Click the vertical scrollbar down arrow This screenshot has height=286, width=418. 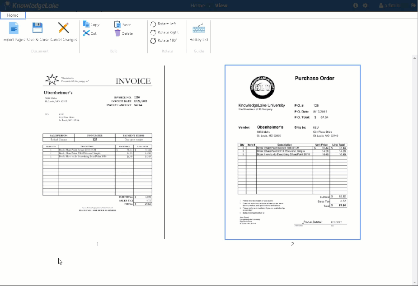(414, 282)
